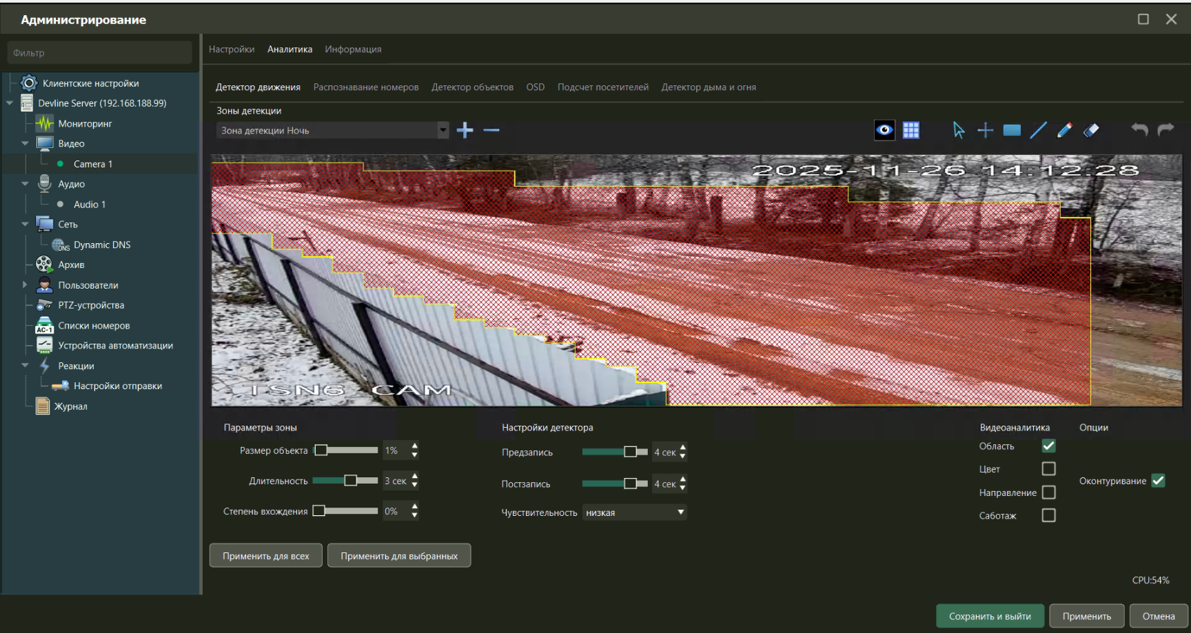Click the Длительность slider handle

click(351, 481)
